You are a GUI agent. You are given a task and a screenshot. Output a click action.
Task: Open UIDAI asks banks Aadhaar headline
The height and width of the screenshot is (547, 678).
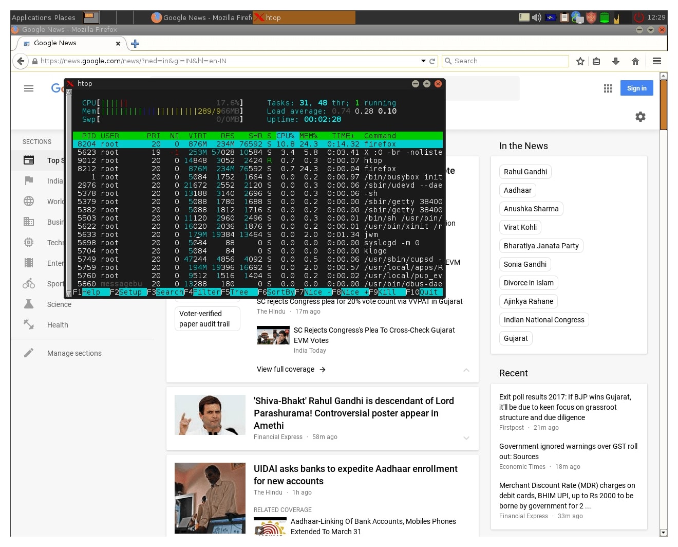[x=355, y=475]
